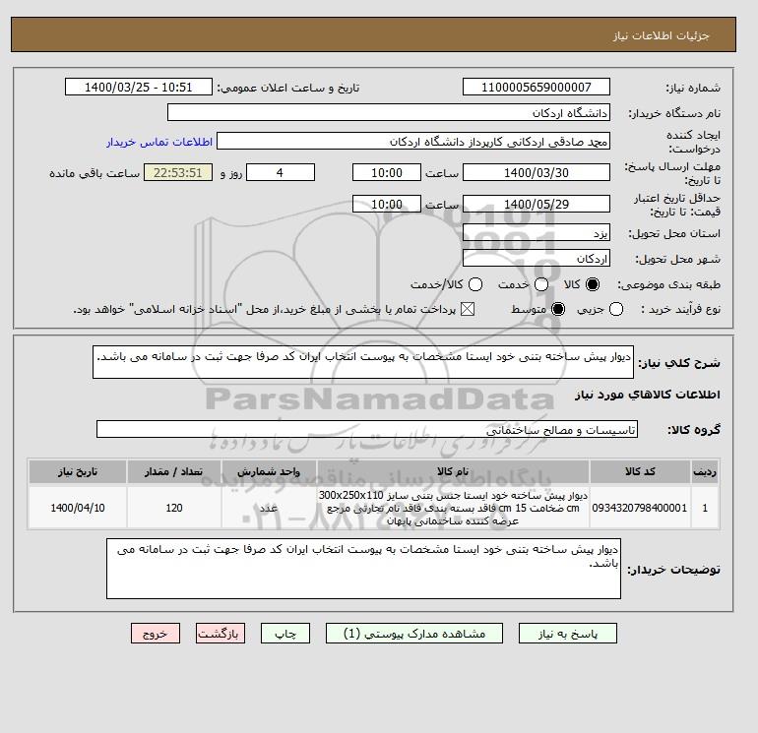This screenshot has height=733, width=758.
Task: Click the پاسخ به نیاز button
Action: pos(568,634)
